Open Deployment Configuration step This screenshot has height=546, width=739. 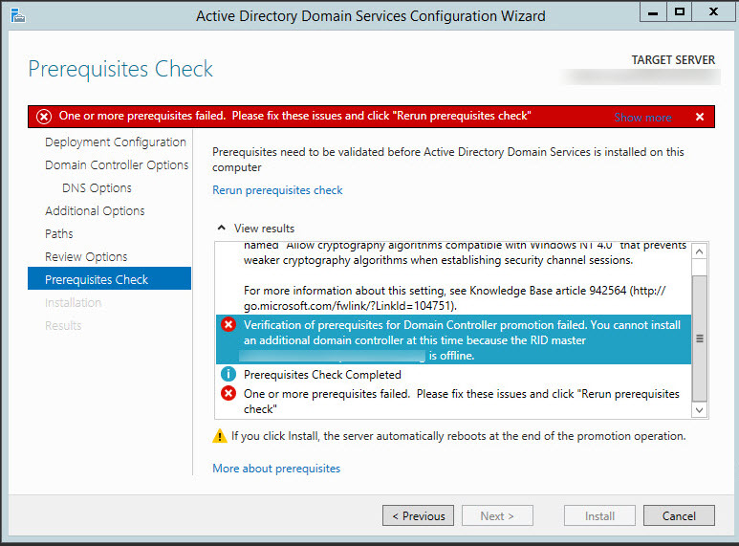pos(115,142)
